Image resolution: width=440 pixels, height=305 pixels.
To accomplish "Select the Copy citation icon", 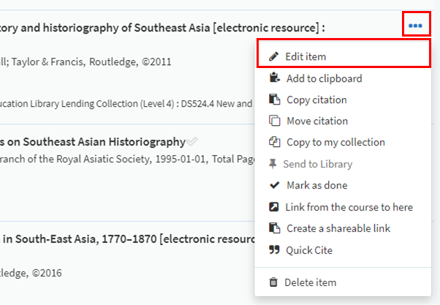I will pyautogui.click(x=274, y=99).
